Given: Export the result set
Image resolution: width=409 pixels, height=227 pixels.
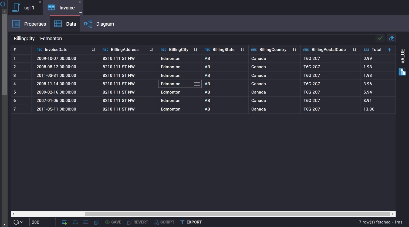Looking at the screenshot, I should click(191, 222).
